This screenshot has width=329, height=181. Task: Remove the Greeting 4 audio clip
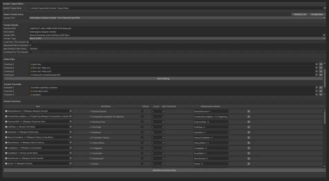pyautogui.click(x=321, y=68)
